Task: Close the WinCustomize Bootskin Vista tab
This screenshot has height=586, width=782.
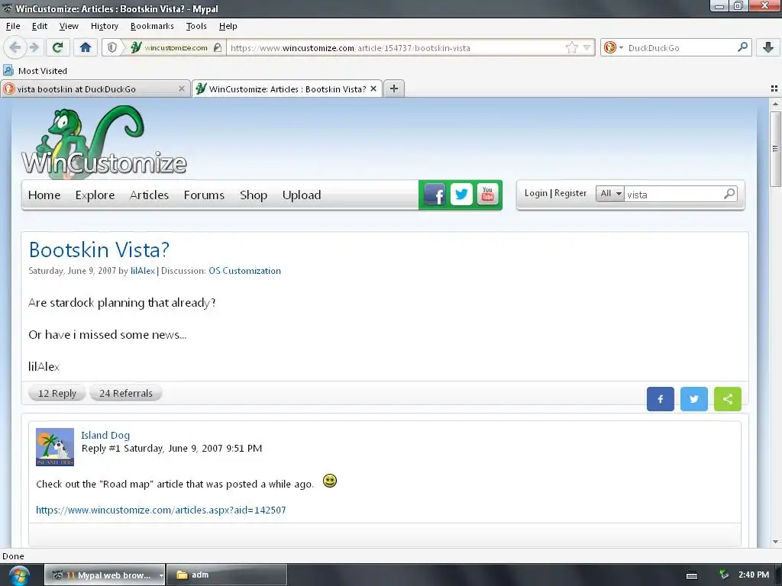Action: click(373, 89)
